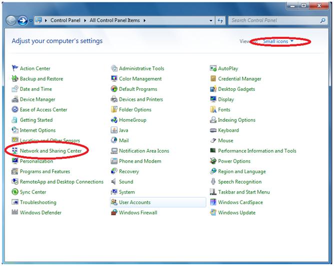
Task: Open the Folder Options icon
Action: coord(114,110)
